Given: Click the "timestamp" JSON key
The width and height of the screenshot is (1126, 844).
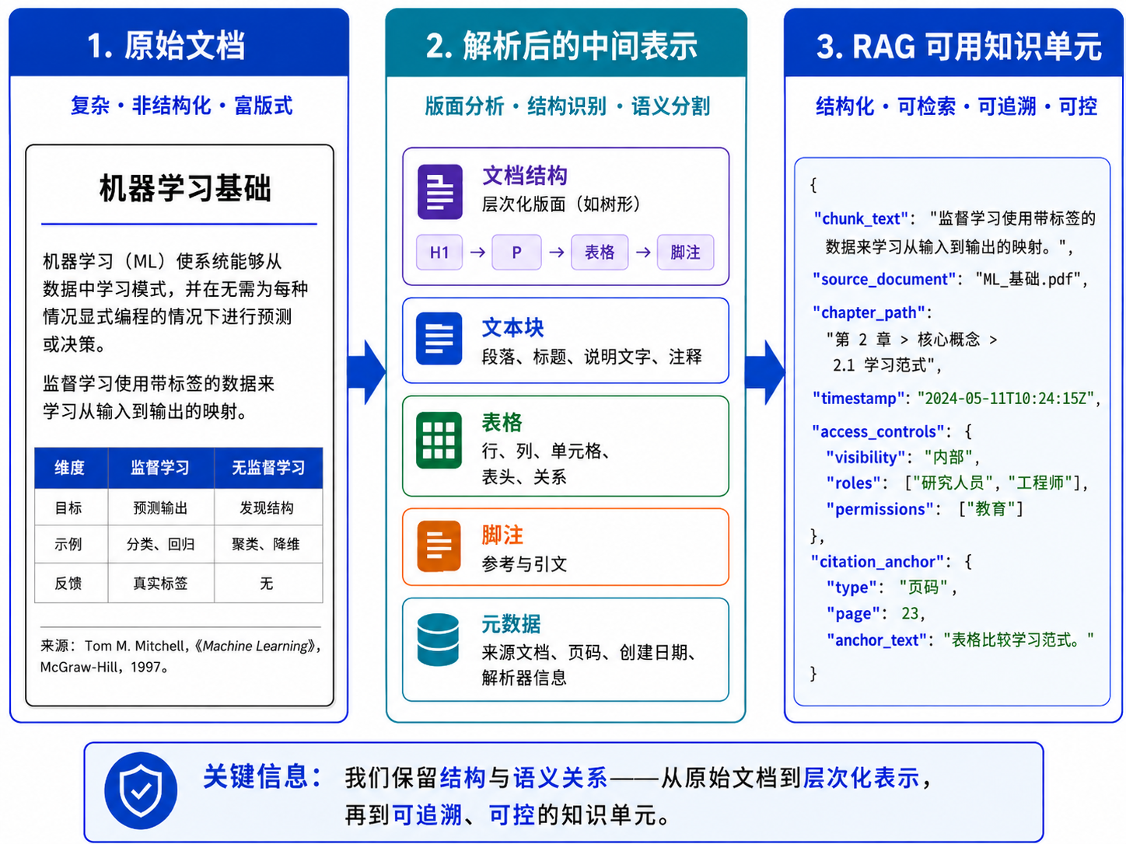Looking at the screenshot, I should [x=858, y=398].
